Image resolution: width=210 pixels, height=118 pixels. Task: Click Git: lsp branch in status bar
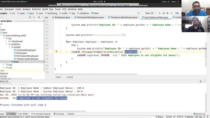point(198,117)
